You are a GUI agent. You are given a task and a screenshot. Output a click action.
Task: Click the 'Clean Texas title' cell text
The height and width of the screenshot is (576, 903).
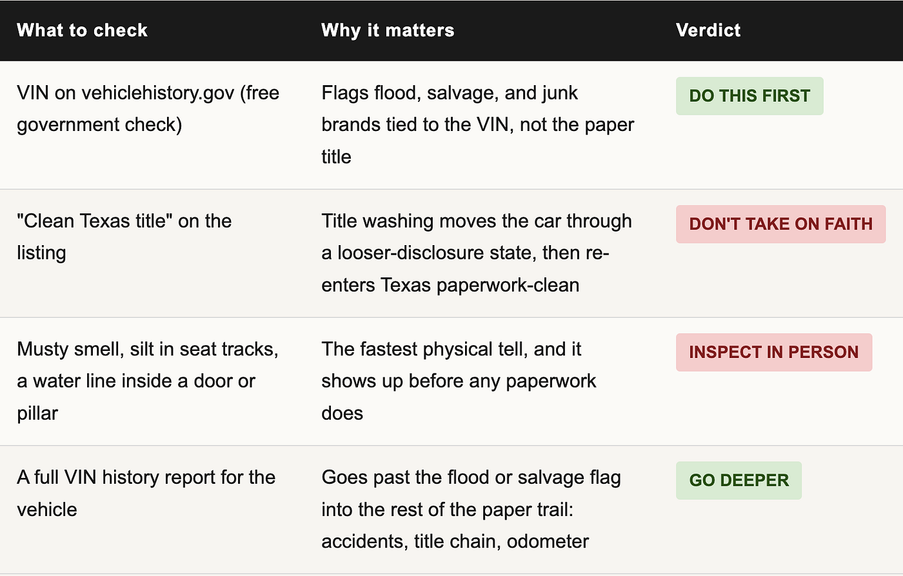point(124,237)
